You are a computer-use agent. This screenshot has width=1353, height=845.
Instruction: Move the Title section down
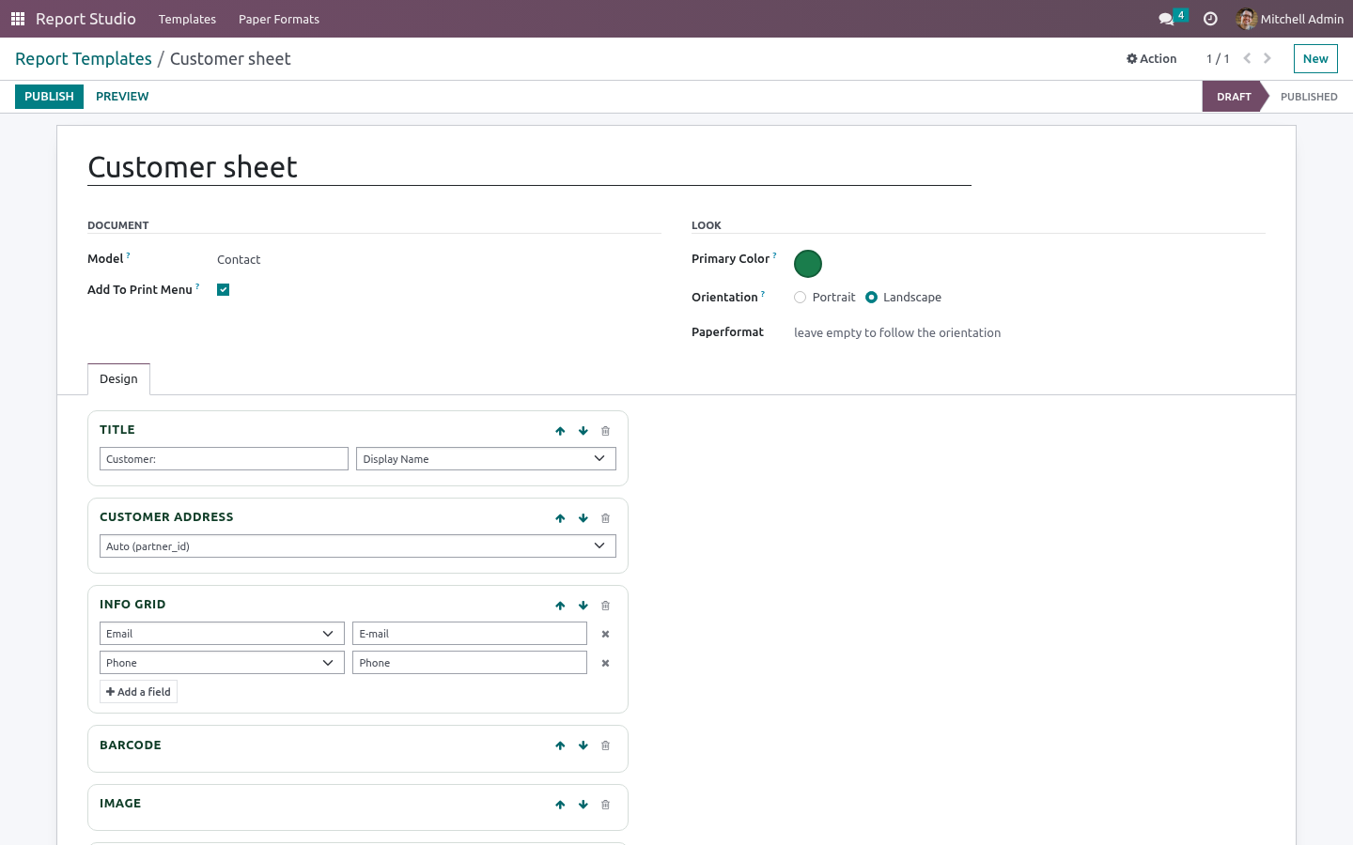tap(583, 431)
